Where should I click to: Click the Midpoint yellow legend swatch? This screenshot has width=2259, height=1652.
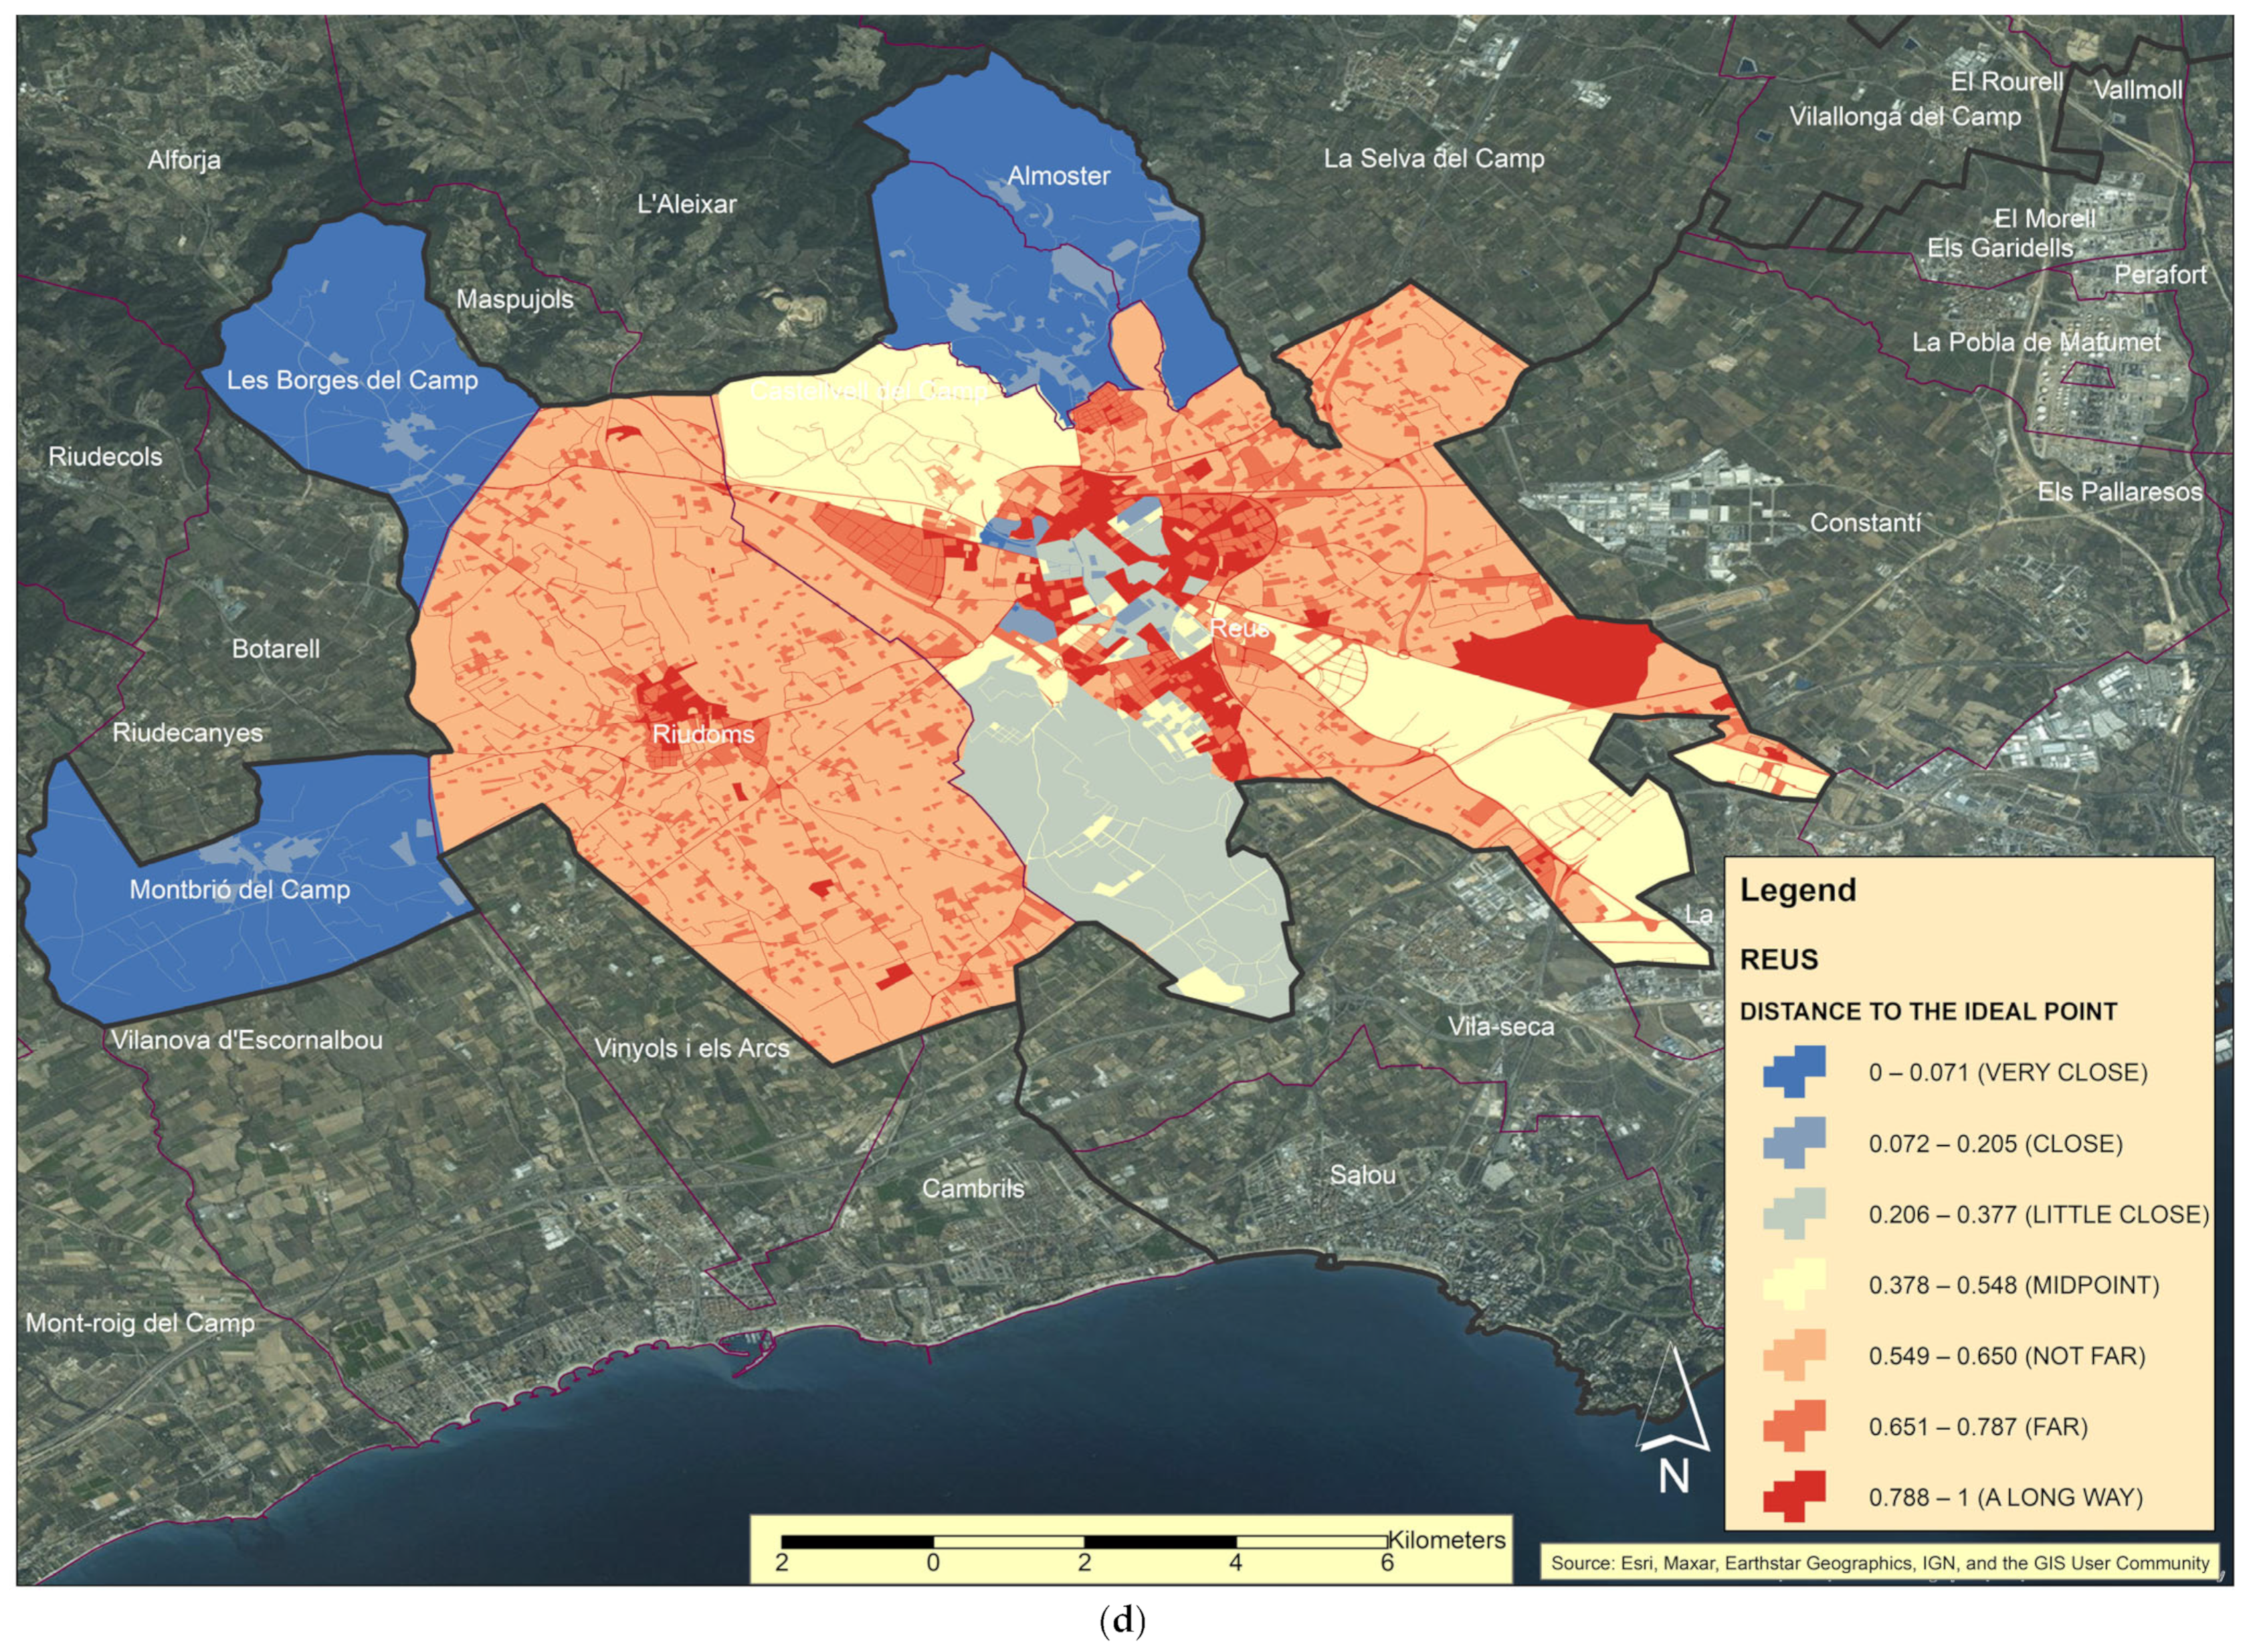pos(1795,1284)
